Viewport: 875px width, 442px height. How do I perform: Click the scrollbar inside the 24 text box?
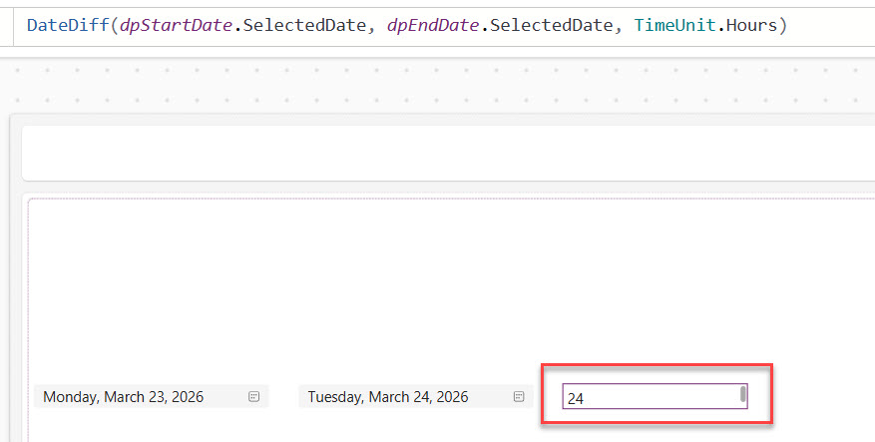(x=742, y=394)
